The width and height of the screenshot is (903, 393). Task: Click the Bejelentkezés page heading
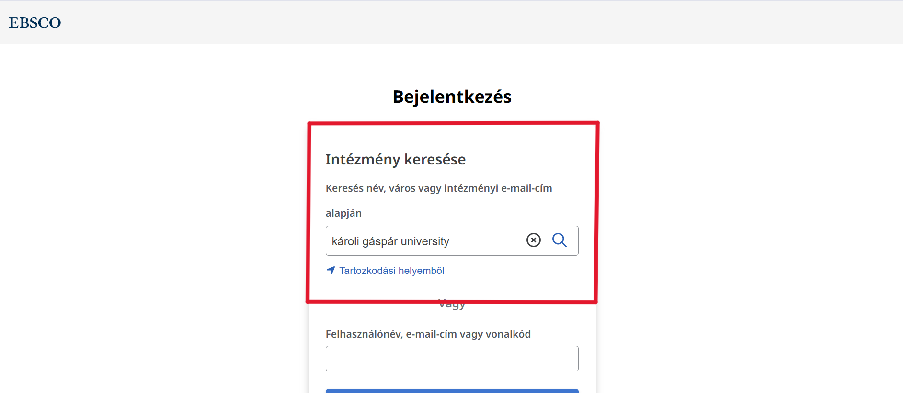tap(452, 97)
